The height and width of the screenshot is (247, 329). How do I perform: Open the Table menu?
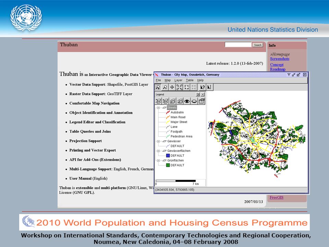click(x=190, y=80)
